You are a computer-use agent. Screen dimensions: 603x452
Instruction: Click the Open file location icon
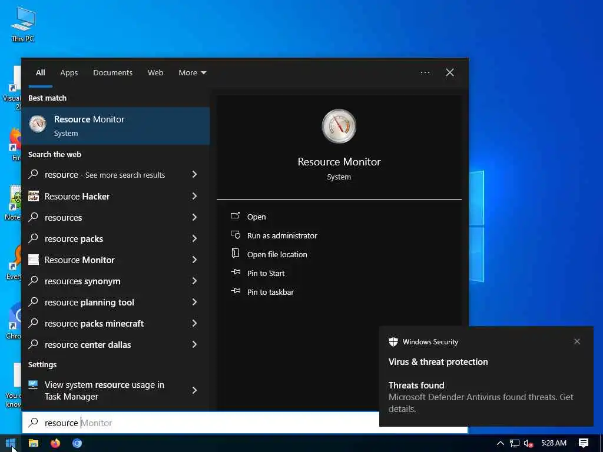236,253
